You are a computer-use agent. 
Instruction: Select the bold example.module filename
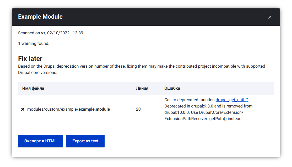[x=94, y=109]
